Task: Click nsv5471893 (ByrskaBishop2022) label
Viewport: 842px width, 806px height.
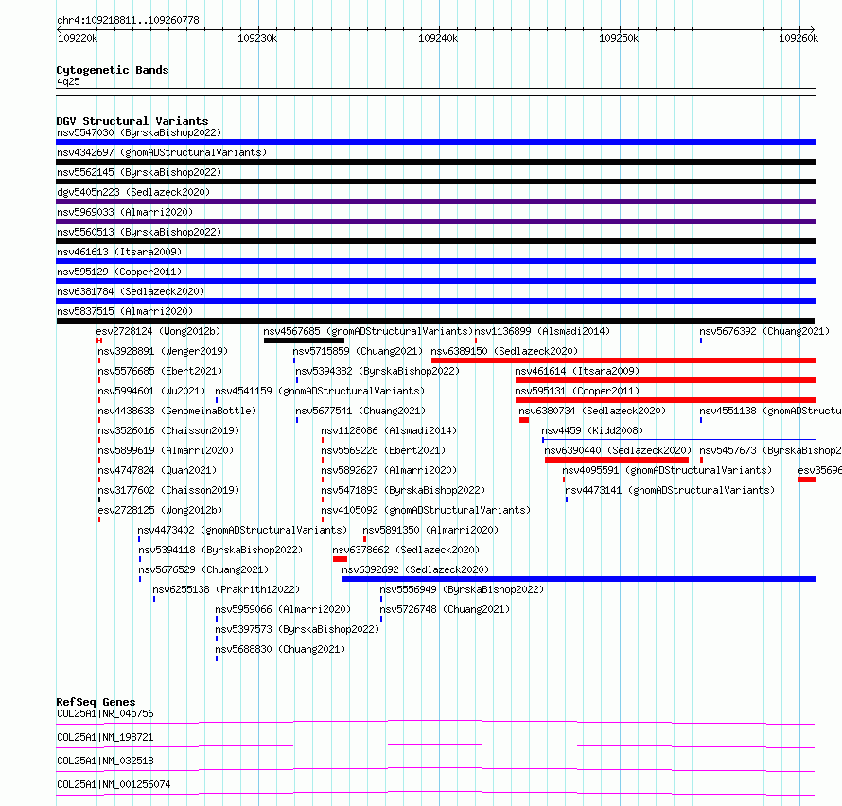Action: (403, 490)
